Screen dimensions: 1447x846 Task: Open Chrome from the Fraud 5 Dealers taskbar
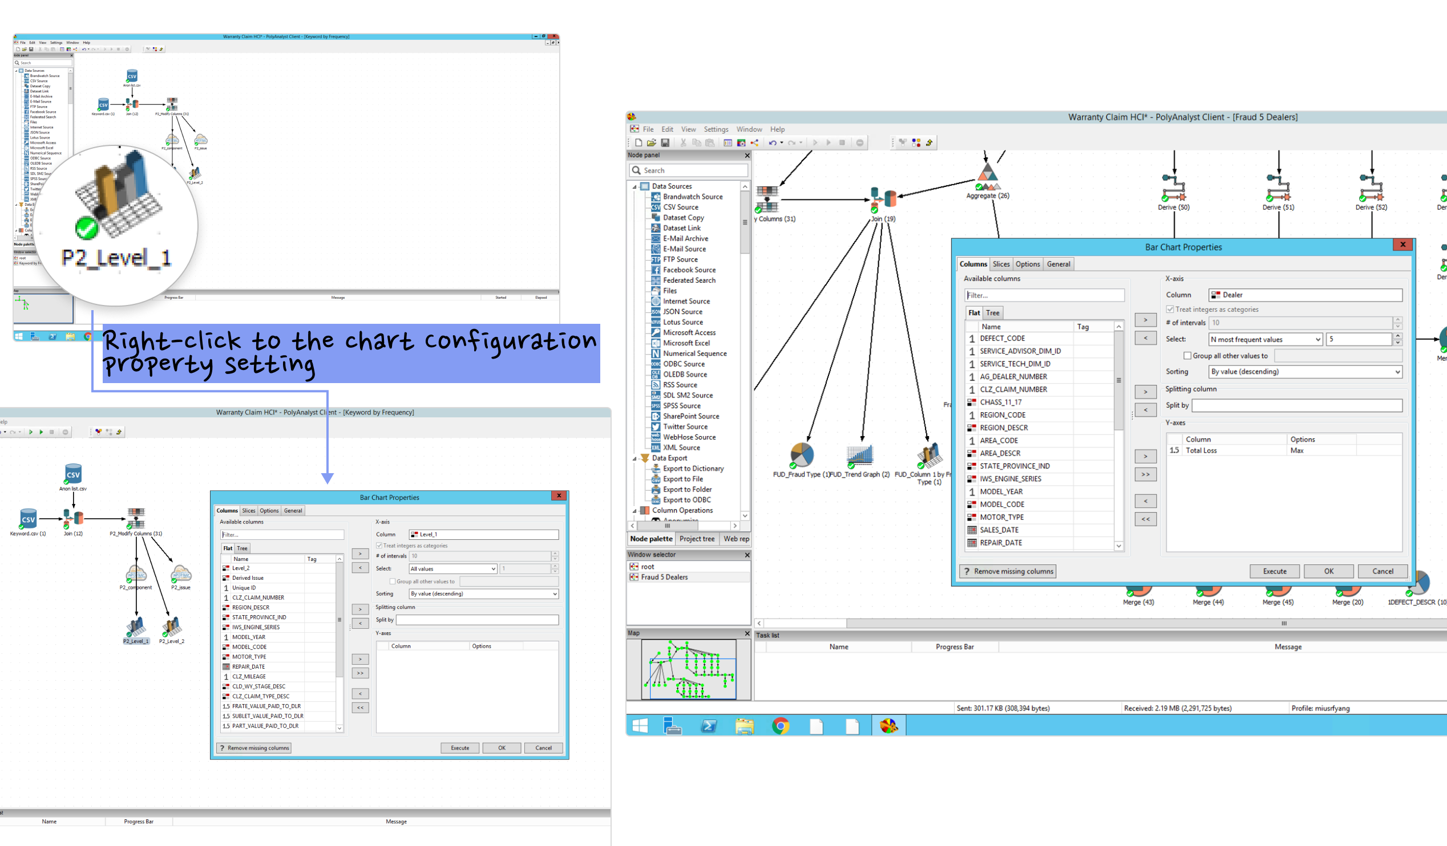(x=781, y=726)
